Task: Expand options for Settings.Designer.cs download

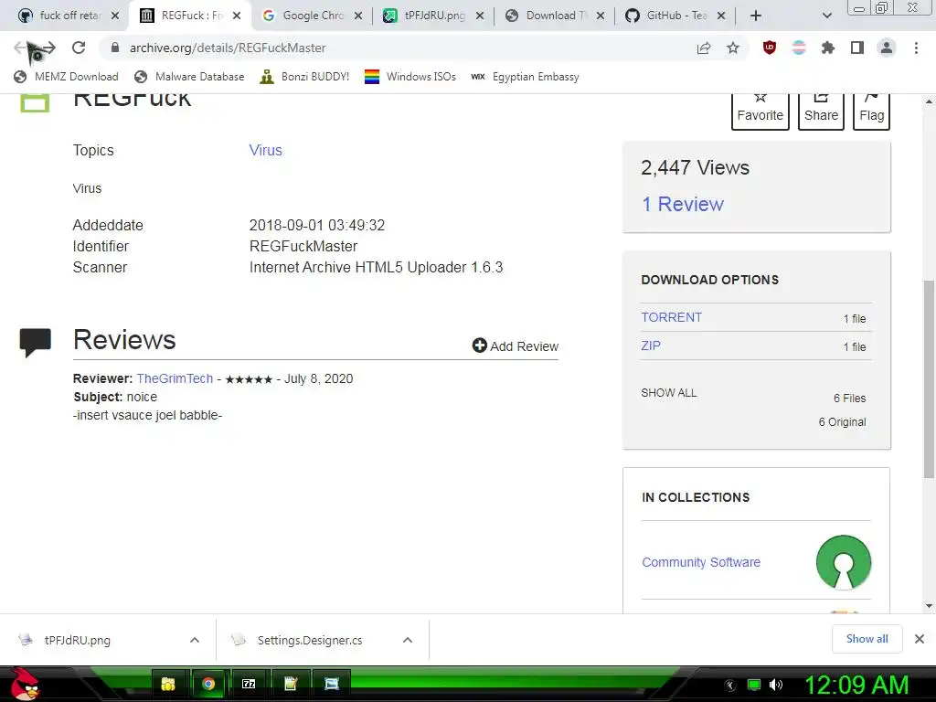Action: (x=408, y=640)
